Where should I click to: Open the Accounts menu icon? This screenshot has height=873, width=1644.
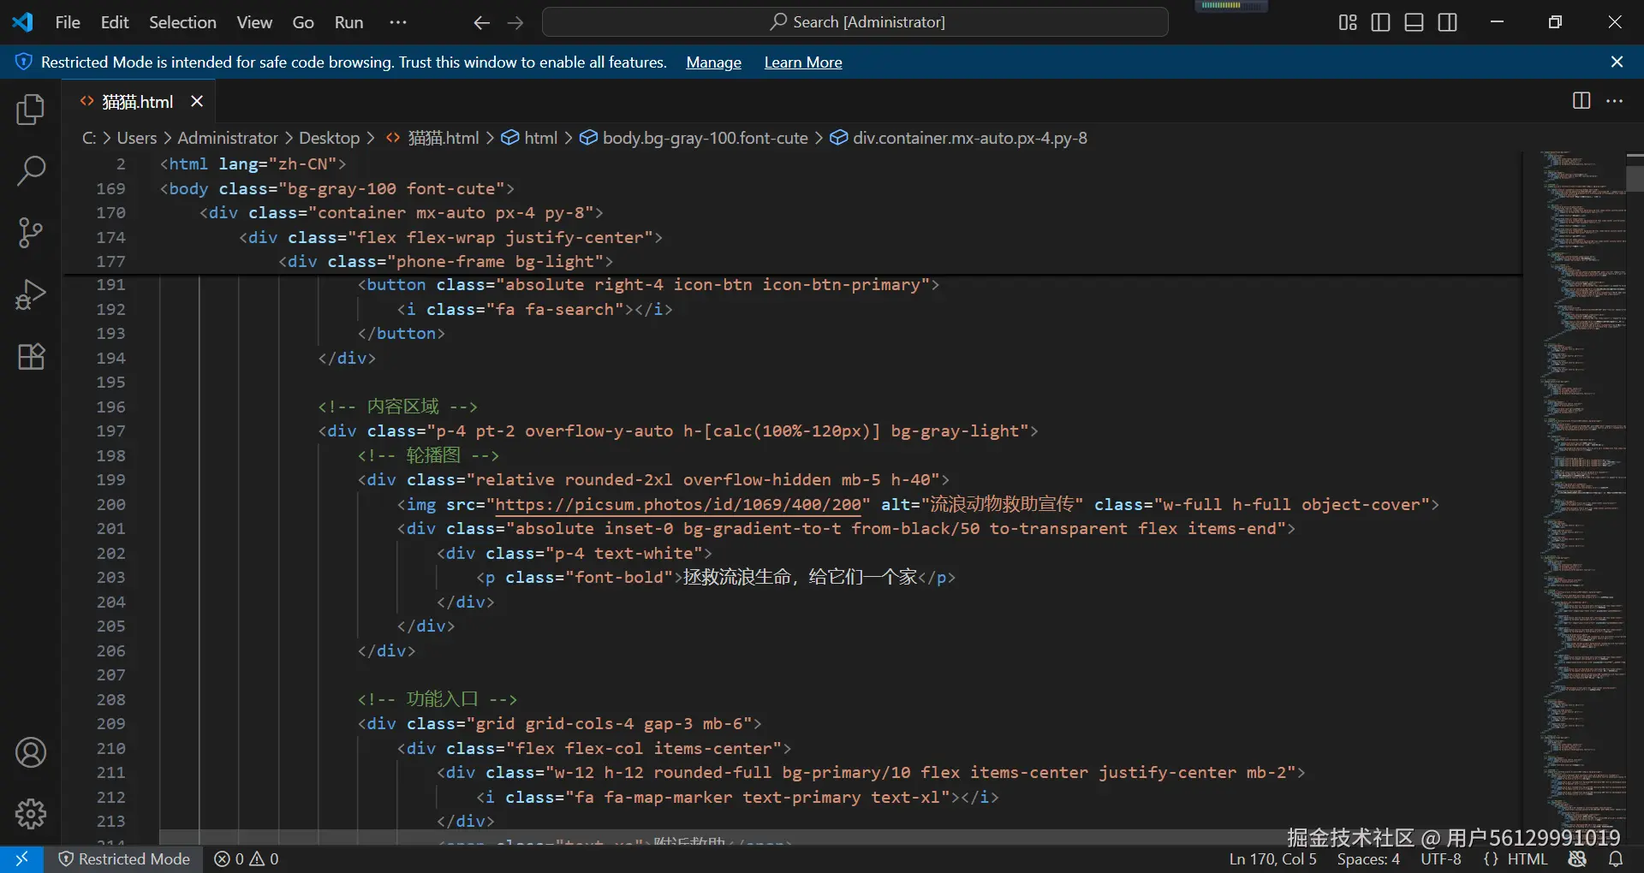[x=31, y=752]
